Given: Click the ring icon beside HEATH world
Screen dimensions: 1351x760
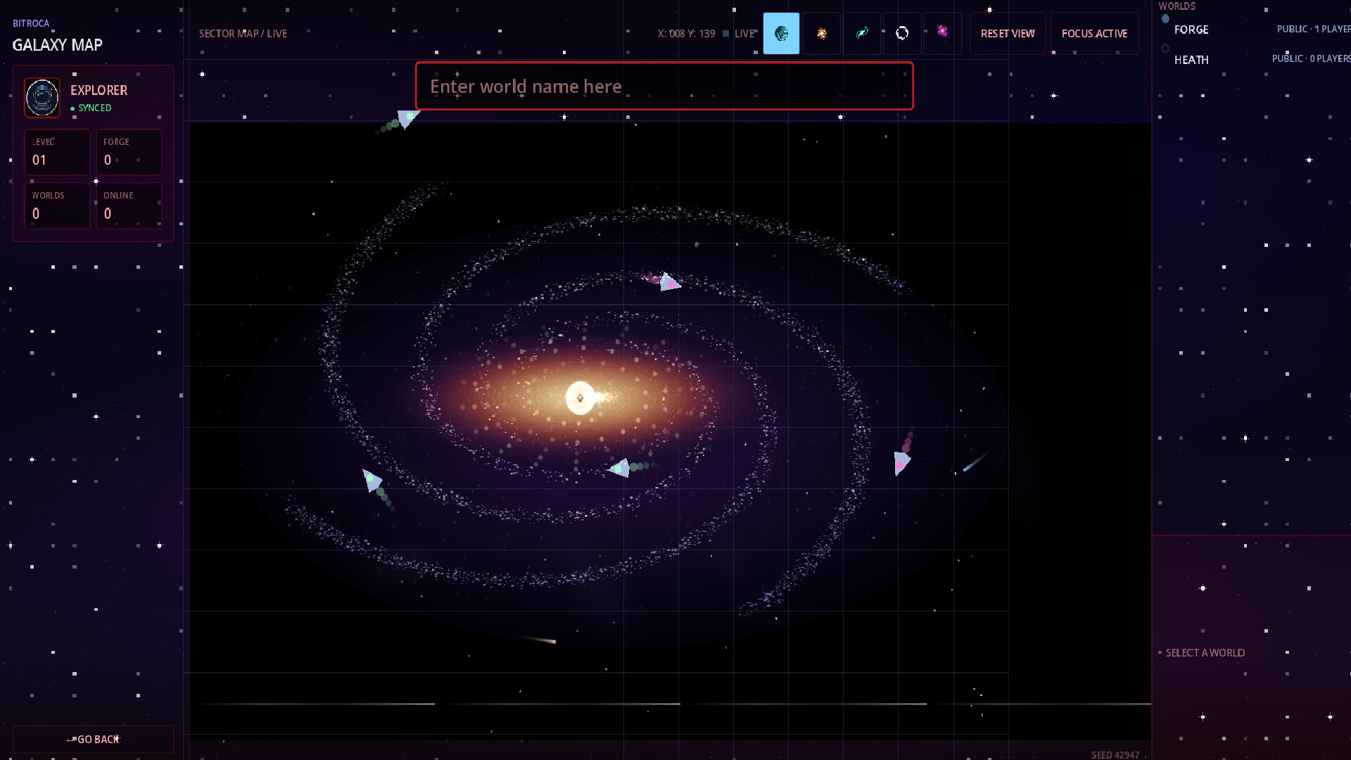Looking at the screenshot, I should point(1165,49).
